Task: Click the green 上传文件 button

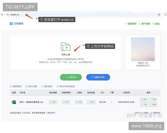Action: 71,77
